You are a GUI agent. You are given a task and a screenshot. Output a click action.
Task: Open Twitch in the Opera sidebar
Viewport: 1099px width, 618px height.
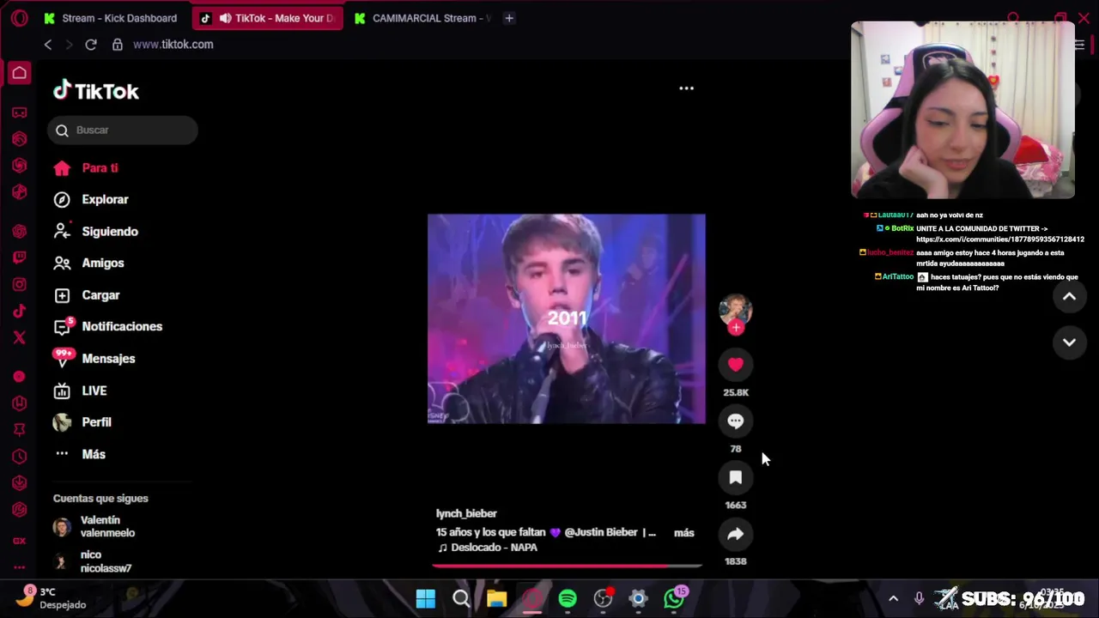point(19,257)
